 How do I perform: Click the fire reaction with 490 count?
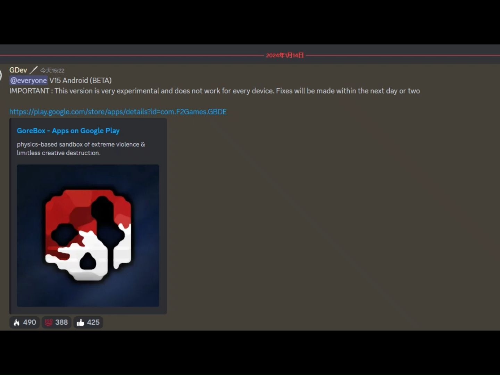point(25,322)
